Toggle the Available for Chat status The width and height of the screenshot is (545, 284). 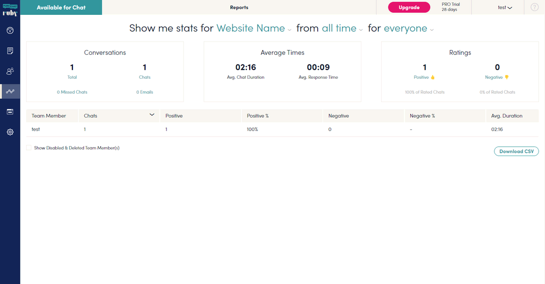pos(61,7)
